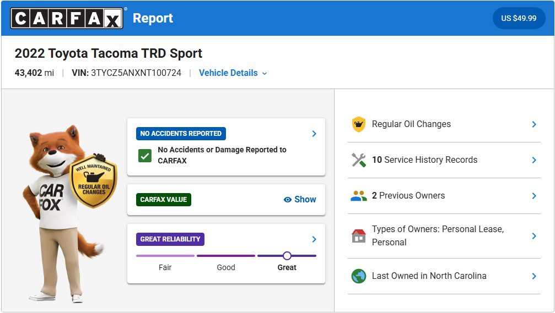Screen dimensions: 555x313
Task: Click the 2022 Toyota Tacoma TRD Sport title
Action: point(109,53)
